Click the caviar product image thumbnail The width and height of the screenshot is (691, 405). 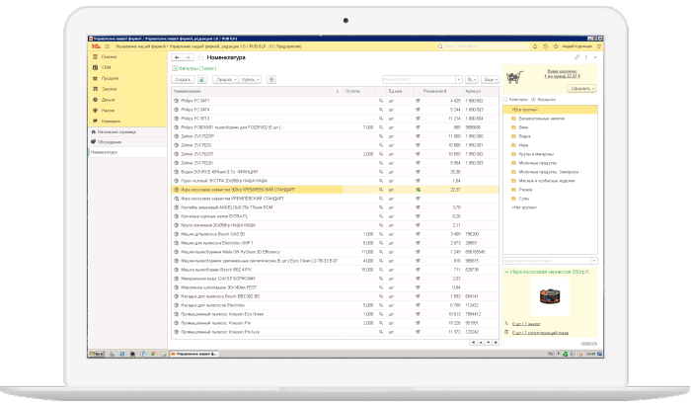[548, 294]
